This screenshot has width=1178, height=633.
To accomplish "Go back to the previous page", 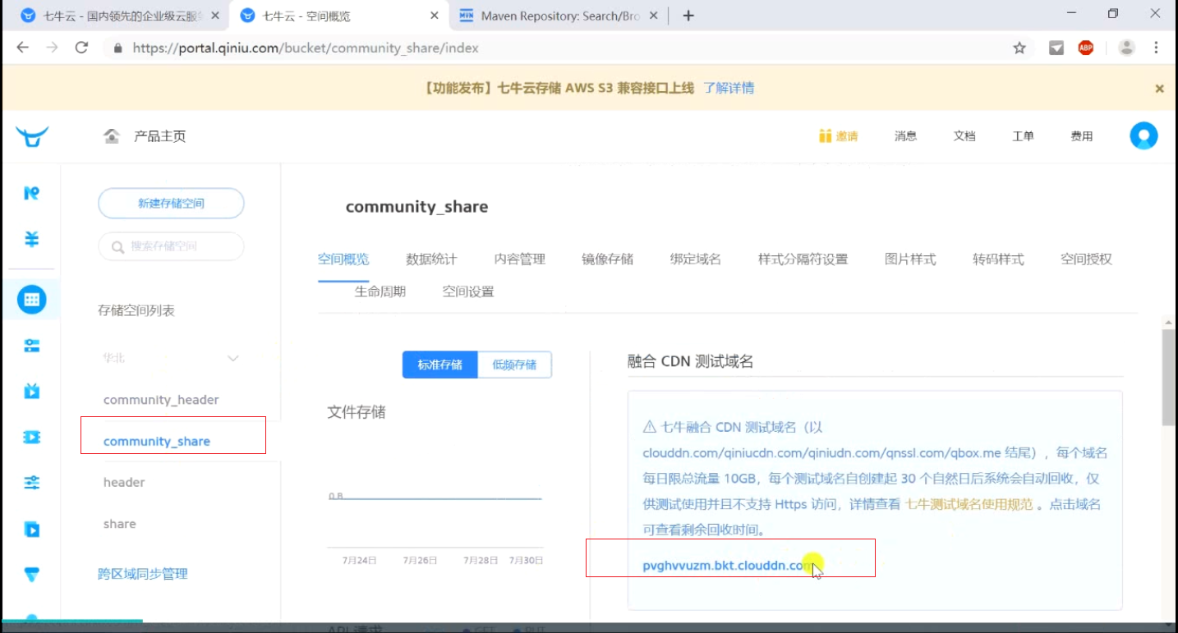I will [22, 48].
